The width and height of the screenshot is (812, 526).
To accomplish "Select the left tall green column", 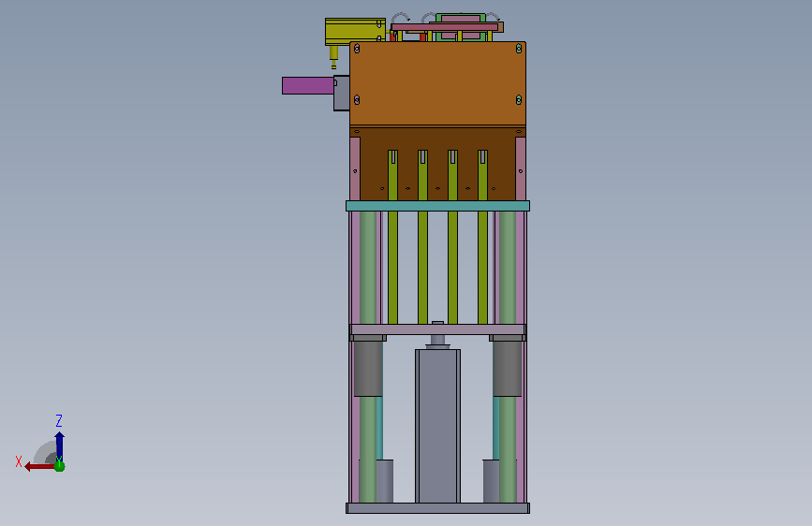I will point(368,268).
